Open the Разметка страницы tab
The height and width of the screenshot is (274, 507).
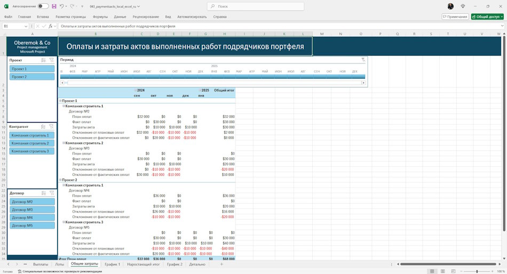[x=71, y=17]
